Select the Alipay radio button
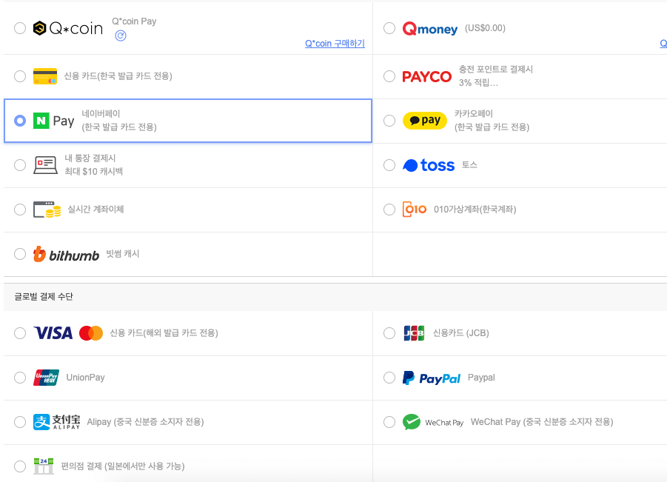667x482 pixels. [x=20, y=422]
